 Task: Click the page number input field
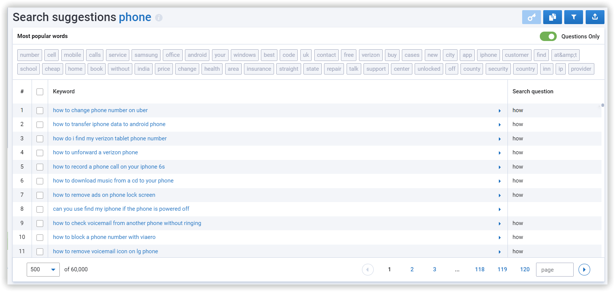555,269
